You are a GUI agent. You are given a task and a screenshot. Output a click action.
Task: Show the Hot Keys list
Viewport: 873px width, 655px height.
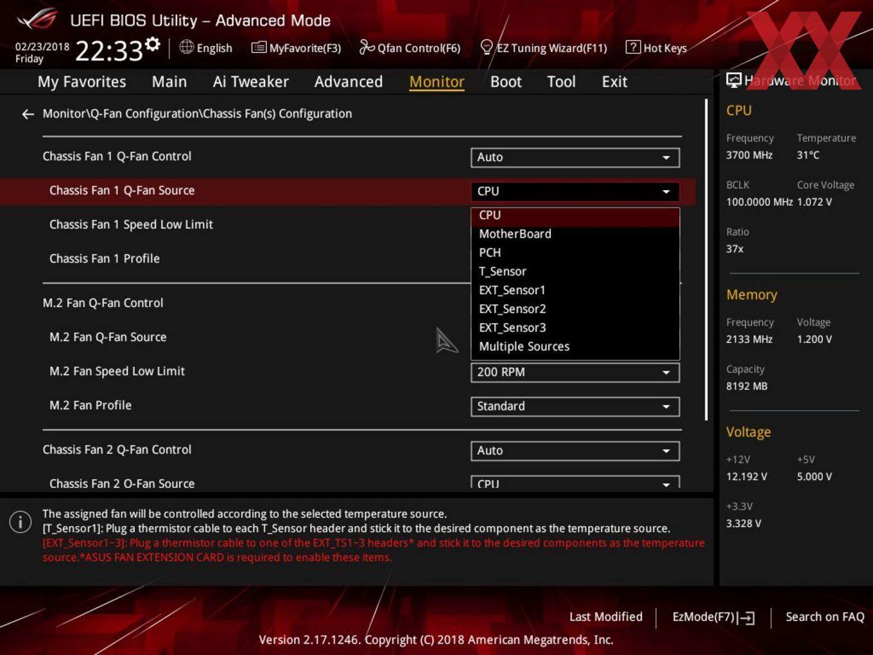tap(657, 48)
